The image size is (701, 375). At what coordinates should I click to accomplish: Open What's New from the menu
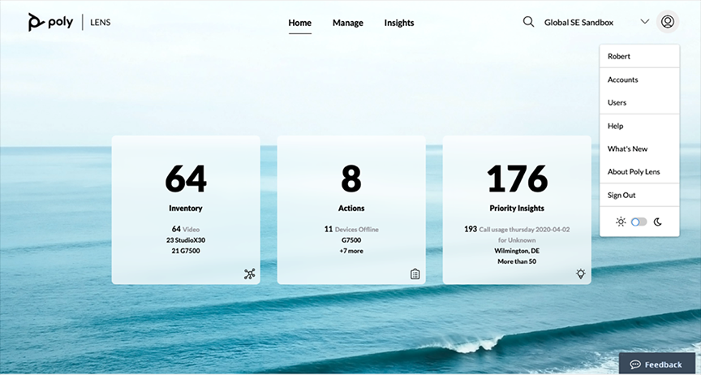(628, 149)
